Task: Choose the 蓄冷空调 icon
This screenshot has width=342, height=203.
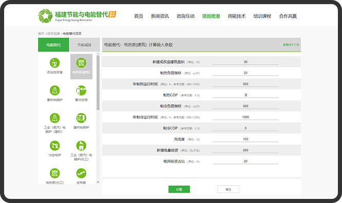Action: coord(81,90)
